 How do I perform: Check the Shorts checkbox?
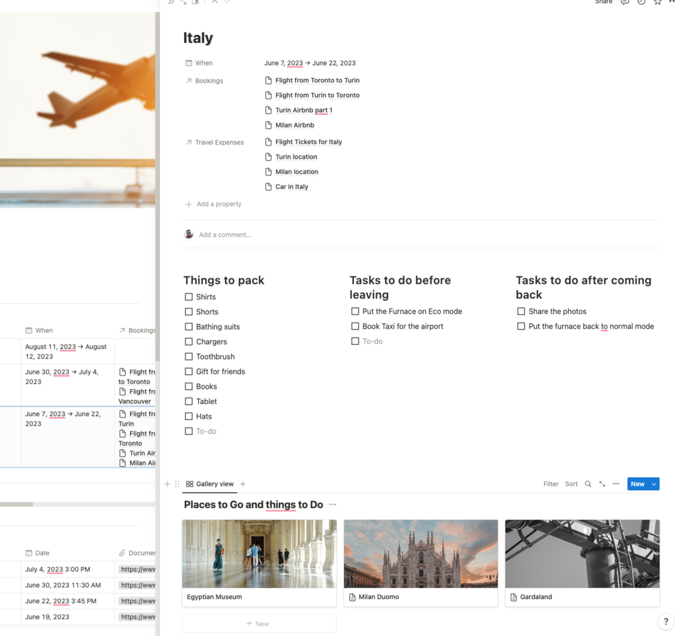click(x=189, y=311)
